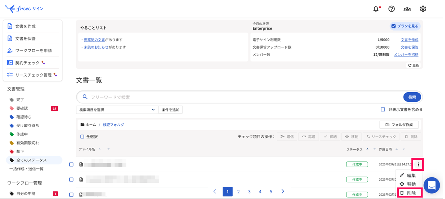Sort ファイル名 column ascending arrow
This screenshot has height=199, width=445.
click(100, 149)
